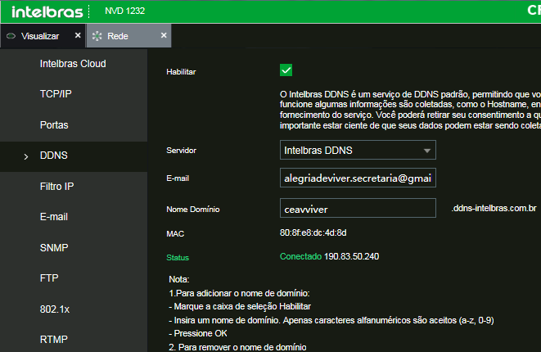This screenshot has width=541, height=352.
Task: Close the Rede tab
Action: [x=164, y=36]
